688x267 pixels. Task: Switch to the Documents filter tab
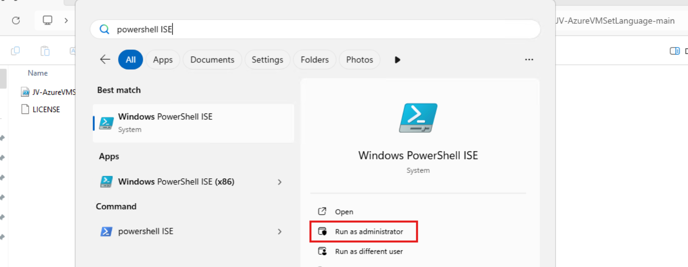pos(212,59)
